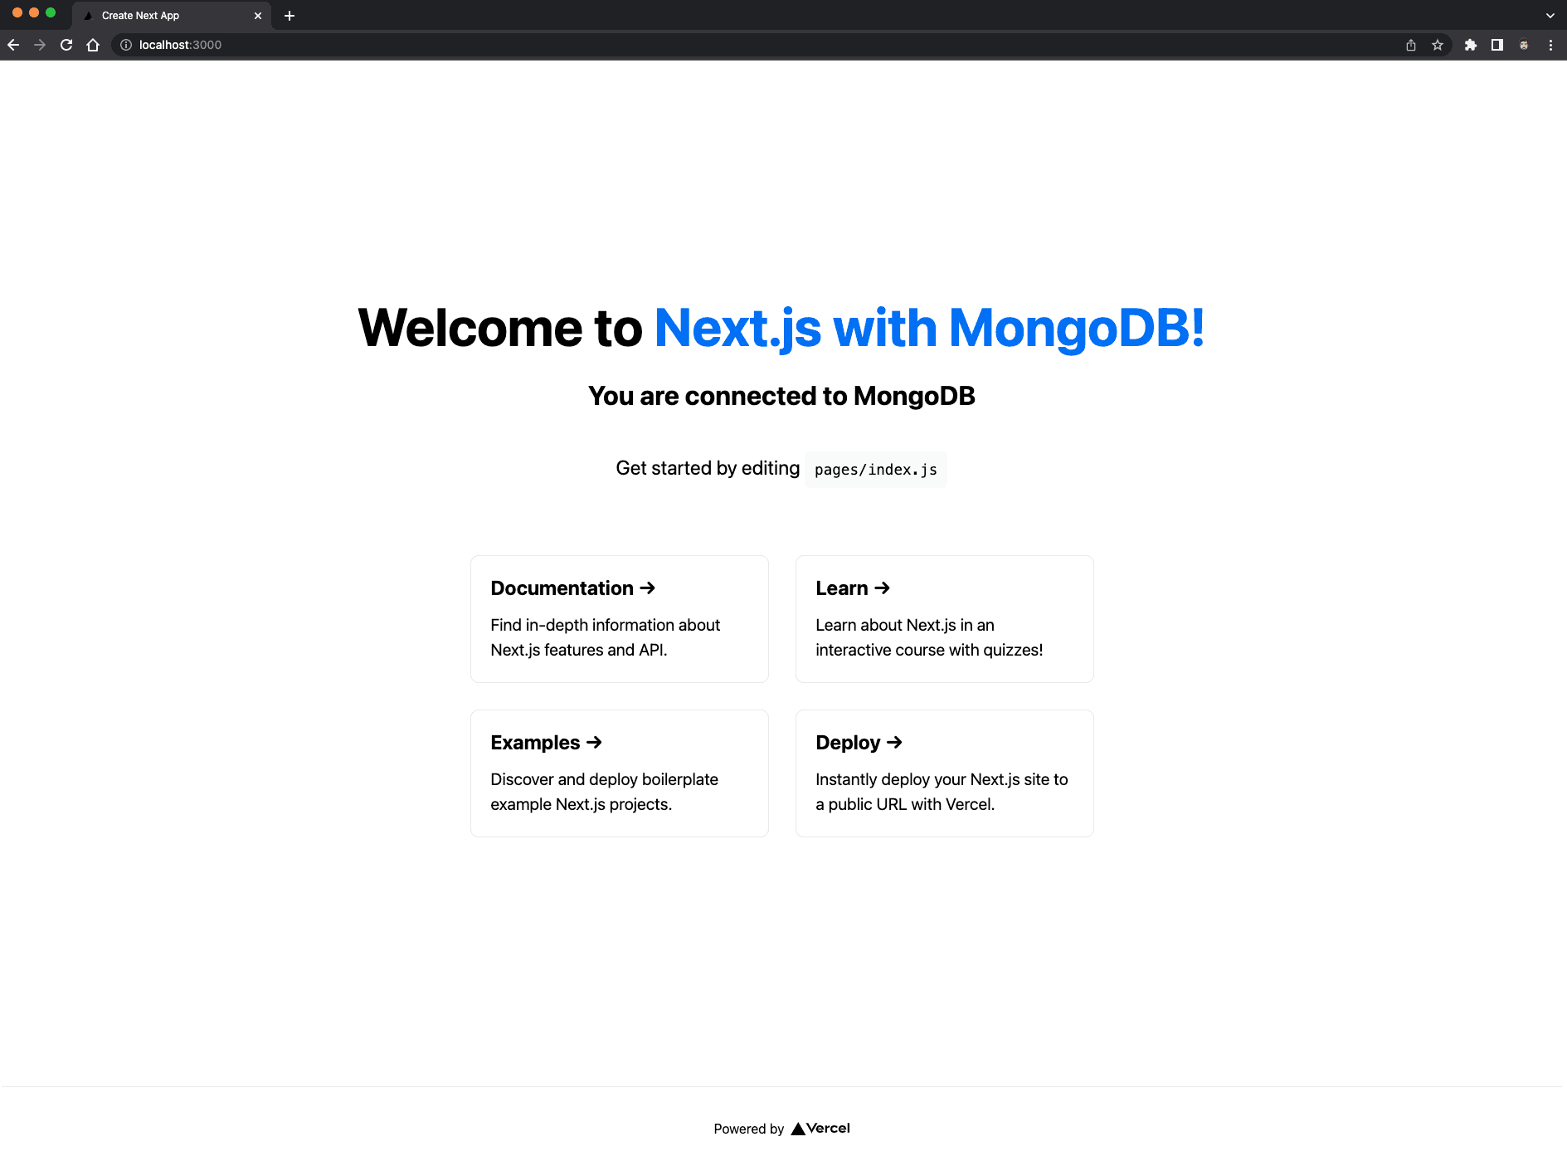Open a new browser tab
Screen dimensions: 1567x1161
pos(289,15)
